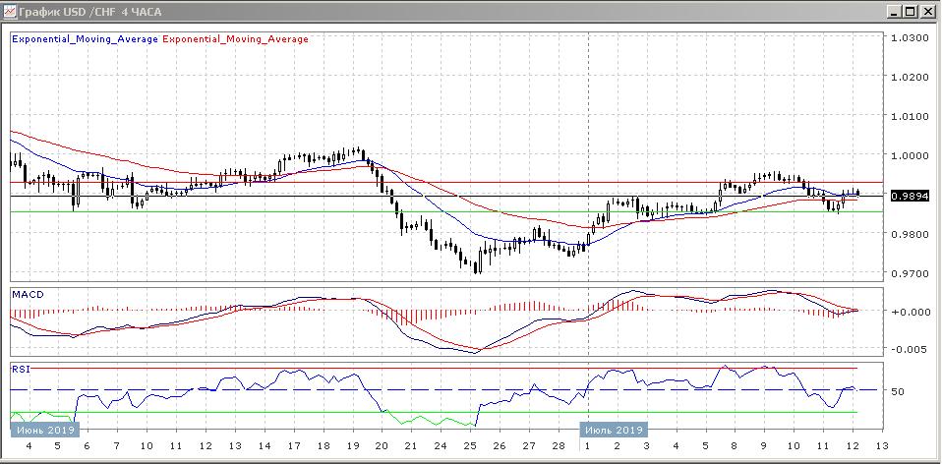Click the RSI 50 level axis label
The image size is (942, 464).
click(x=898, y=391)
